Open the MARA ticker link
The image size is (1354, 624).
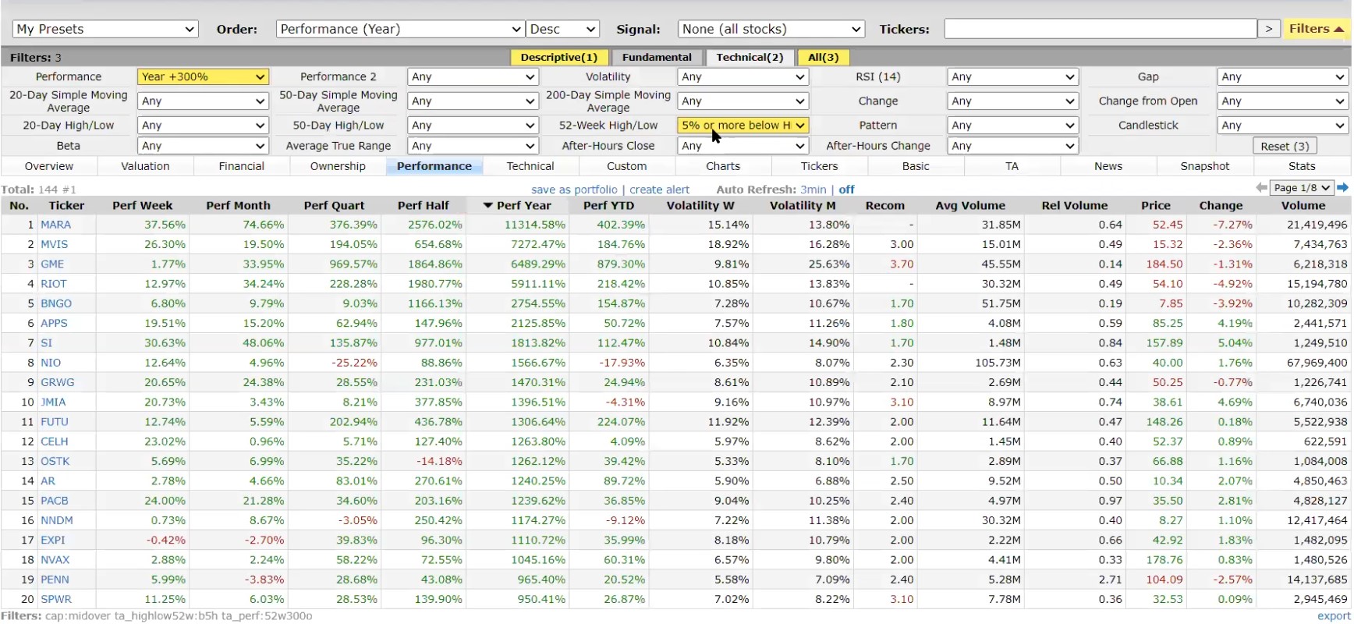click(55, 225)
